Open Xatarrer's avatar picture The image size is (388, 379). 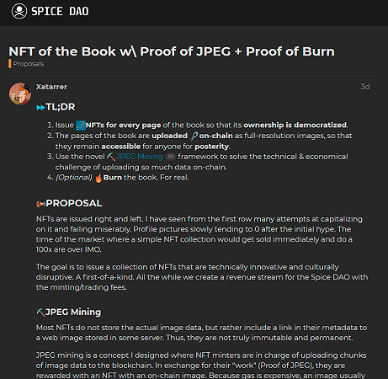[20, 93]
